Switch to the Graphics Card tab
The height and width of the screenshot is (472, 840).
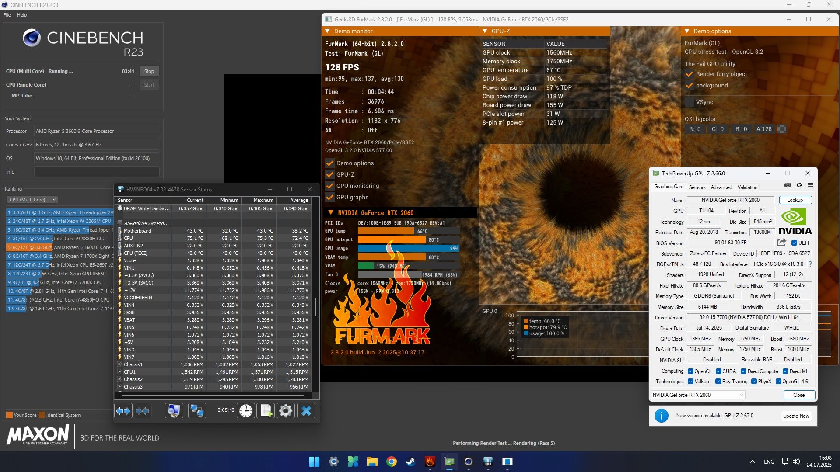point(668,187)
